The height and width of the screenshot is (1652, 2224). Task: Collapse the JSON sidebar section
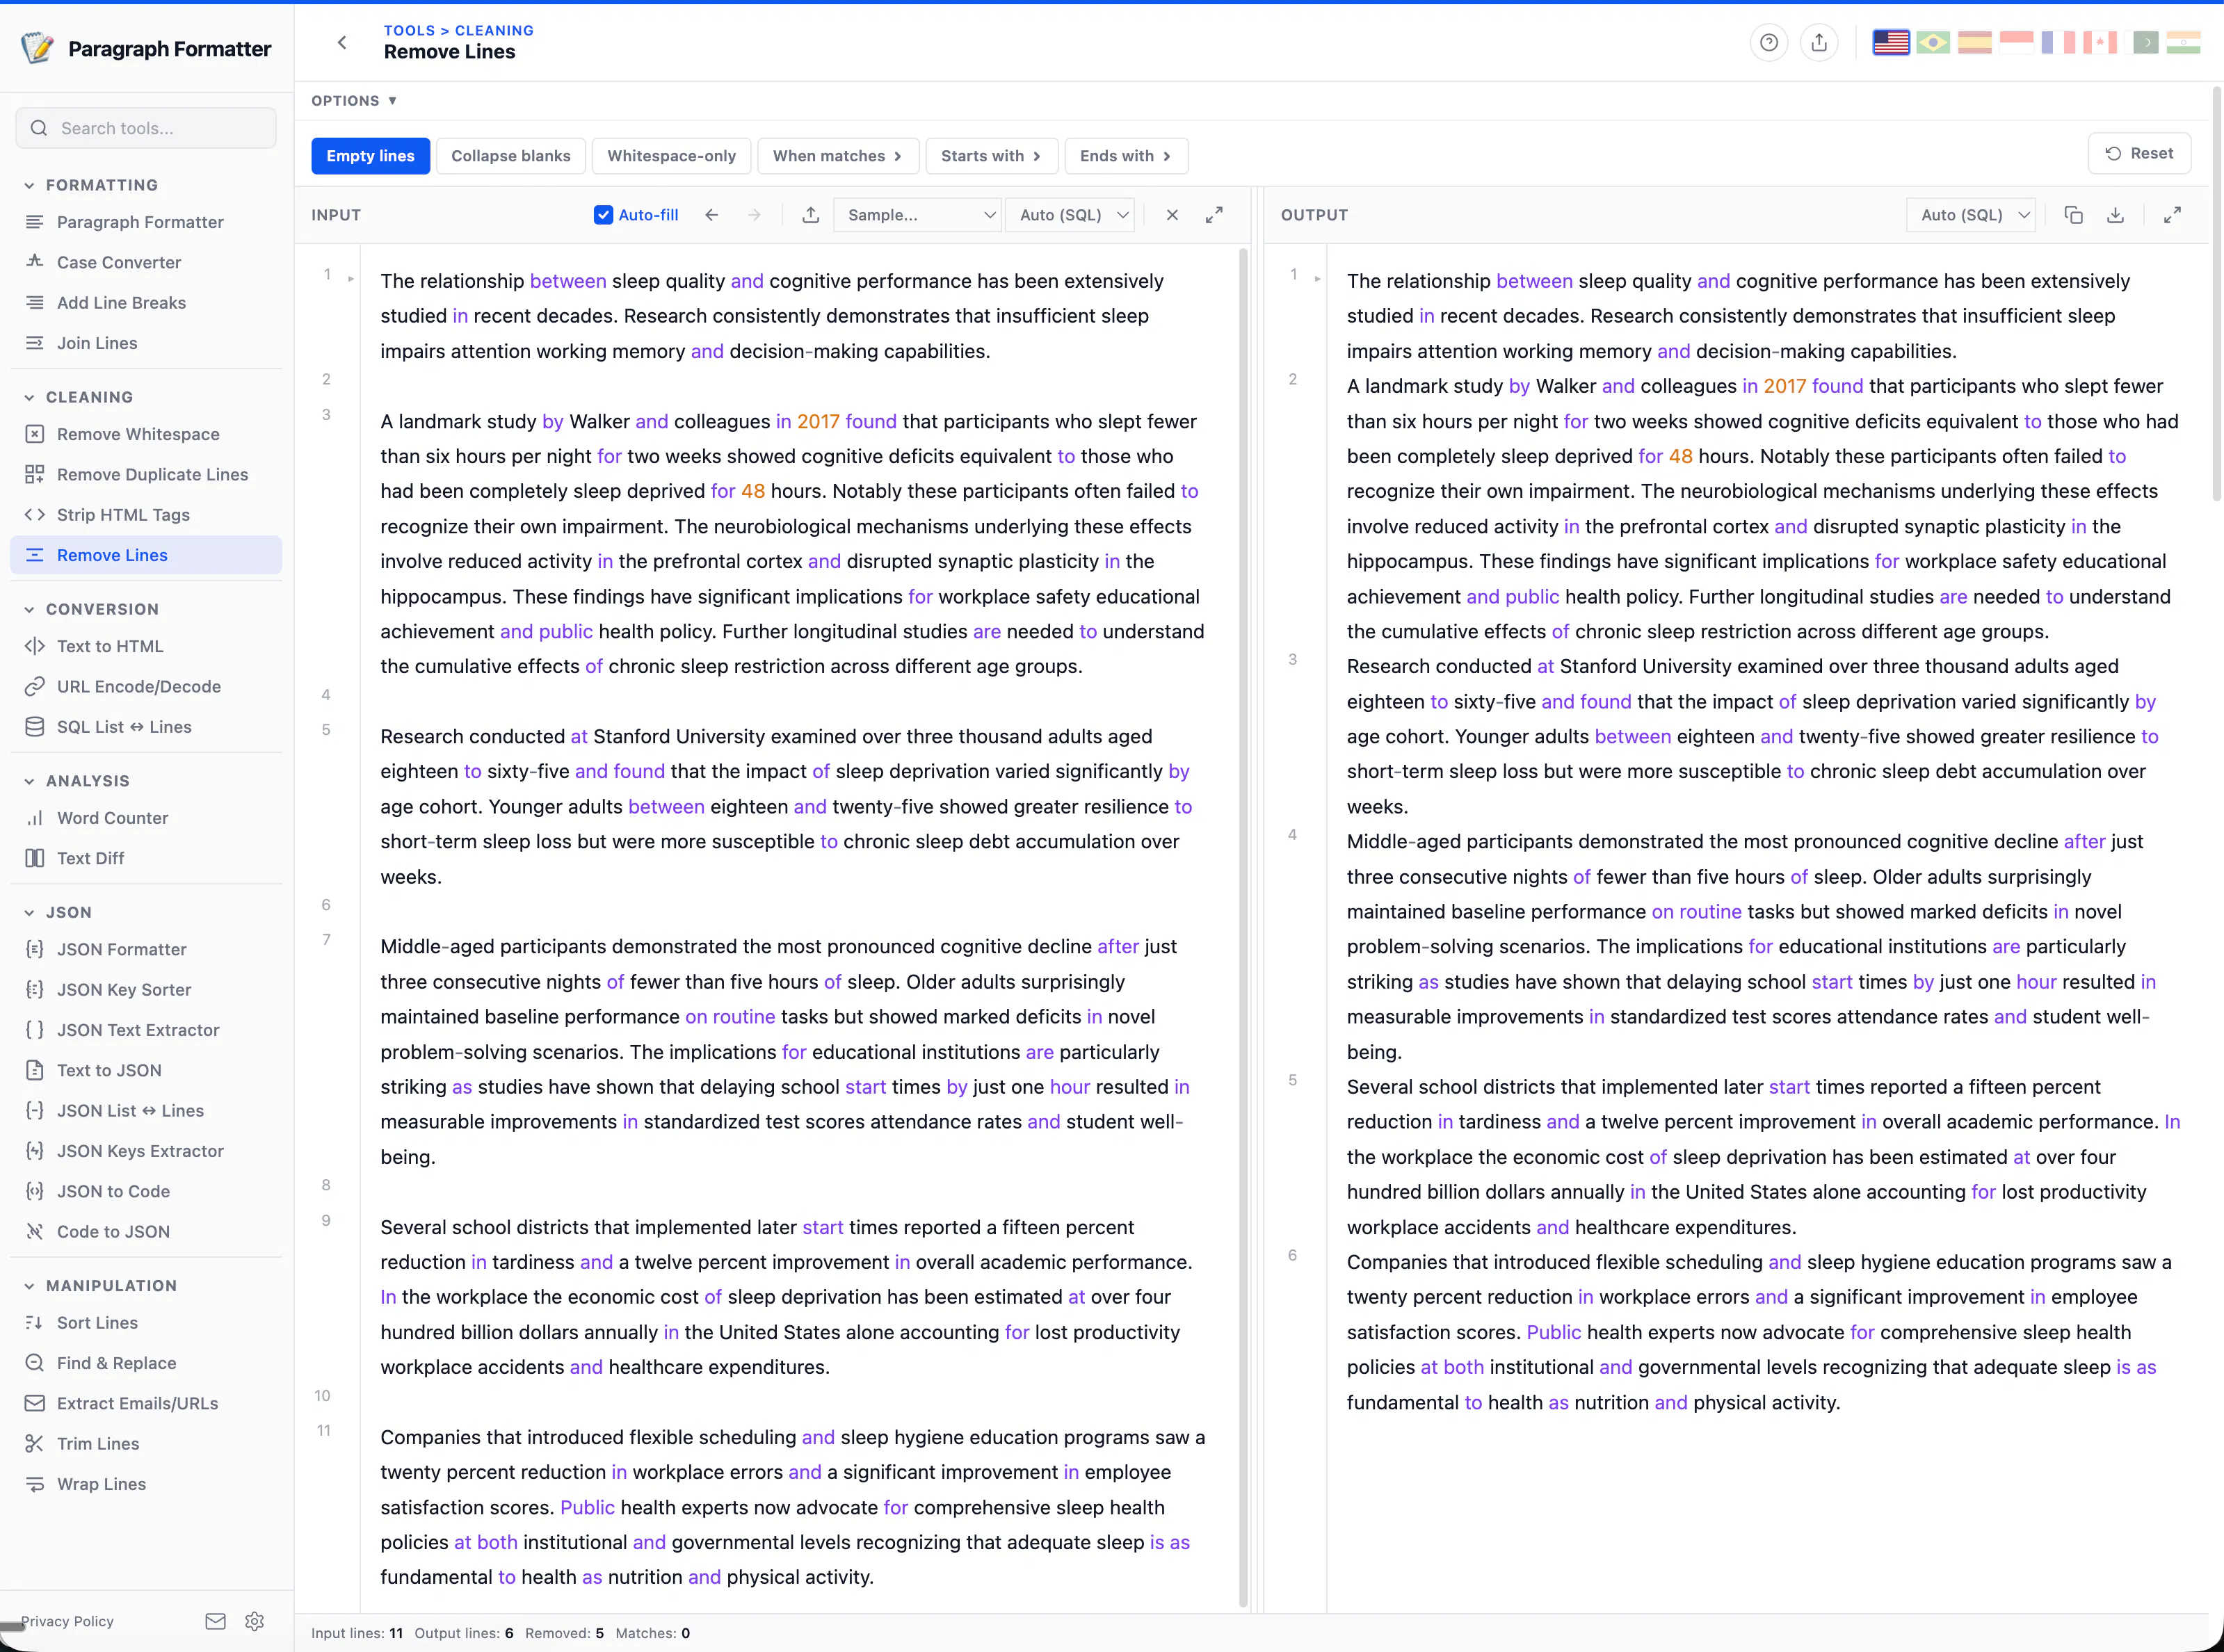pyautogui.click(x=57, y=913)
